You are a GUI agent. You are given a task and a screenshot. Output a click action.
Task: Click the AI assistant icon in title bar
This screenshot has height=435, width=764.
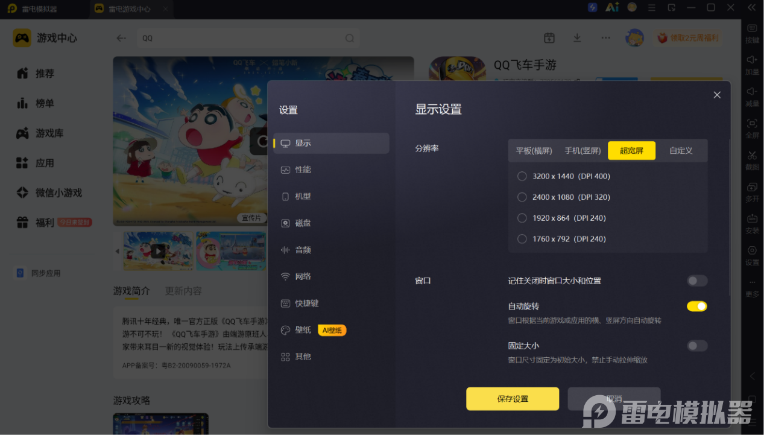point(612,7)
